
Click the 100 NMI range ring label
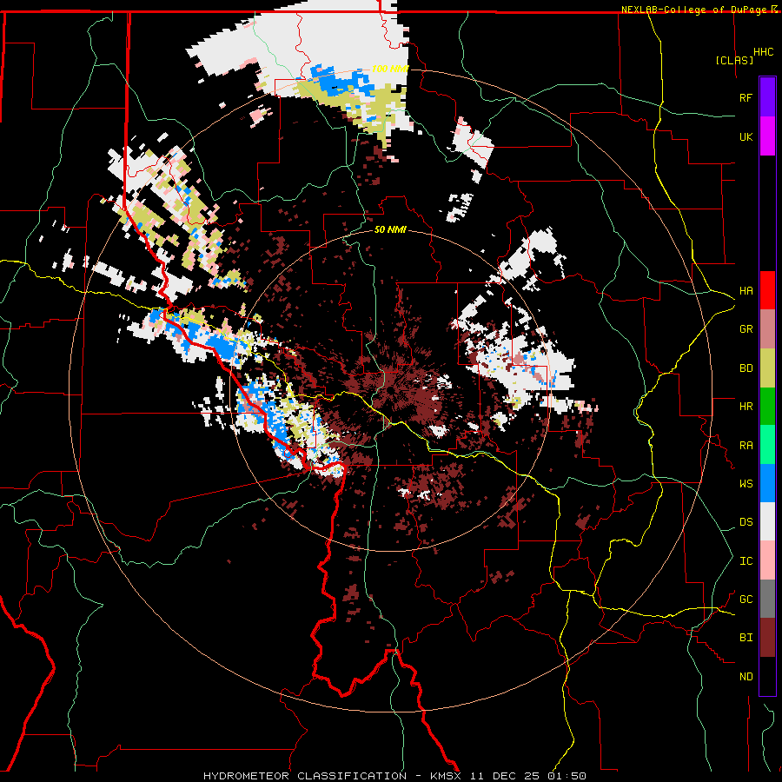pos(389,69)
